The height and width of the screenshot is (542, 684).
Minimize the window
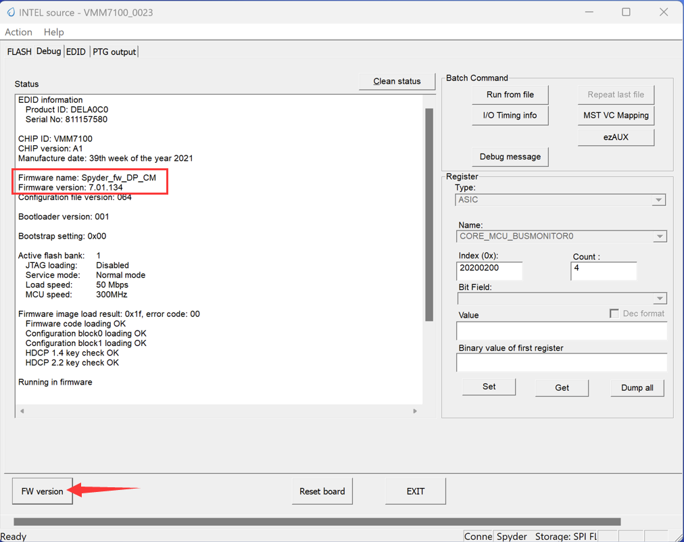[x=589, y=12]
